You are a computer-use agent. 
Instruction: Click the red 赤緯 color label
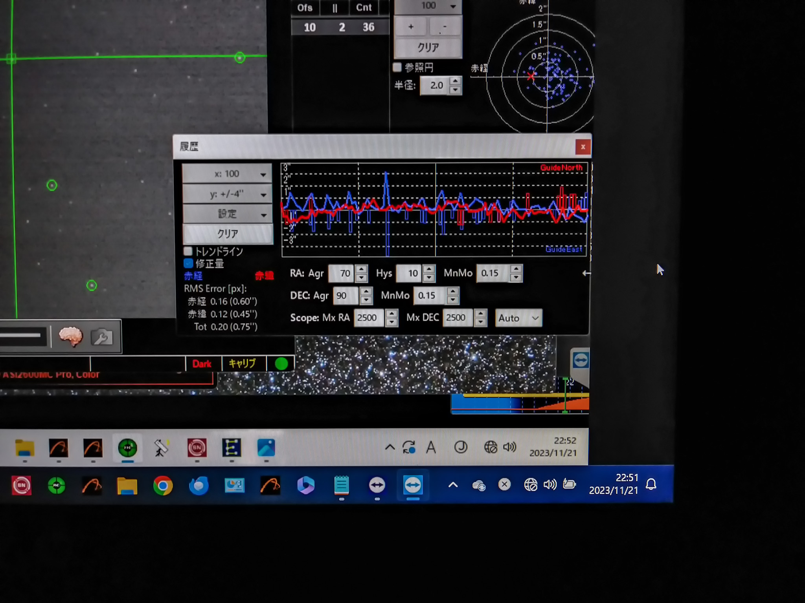pyautogui.click(x=264, y=276)
